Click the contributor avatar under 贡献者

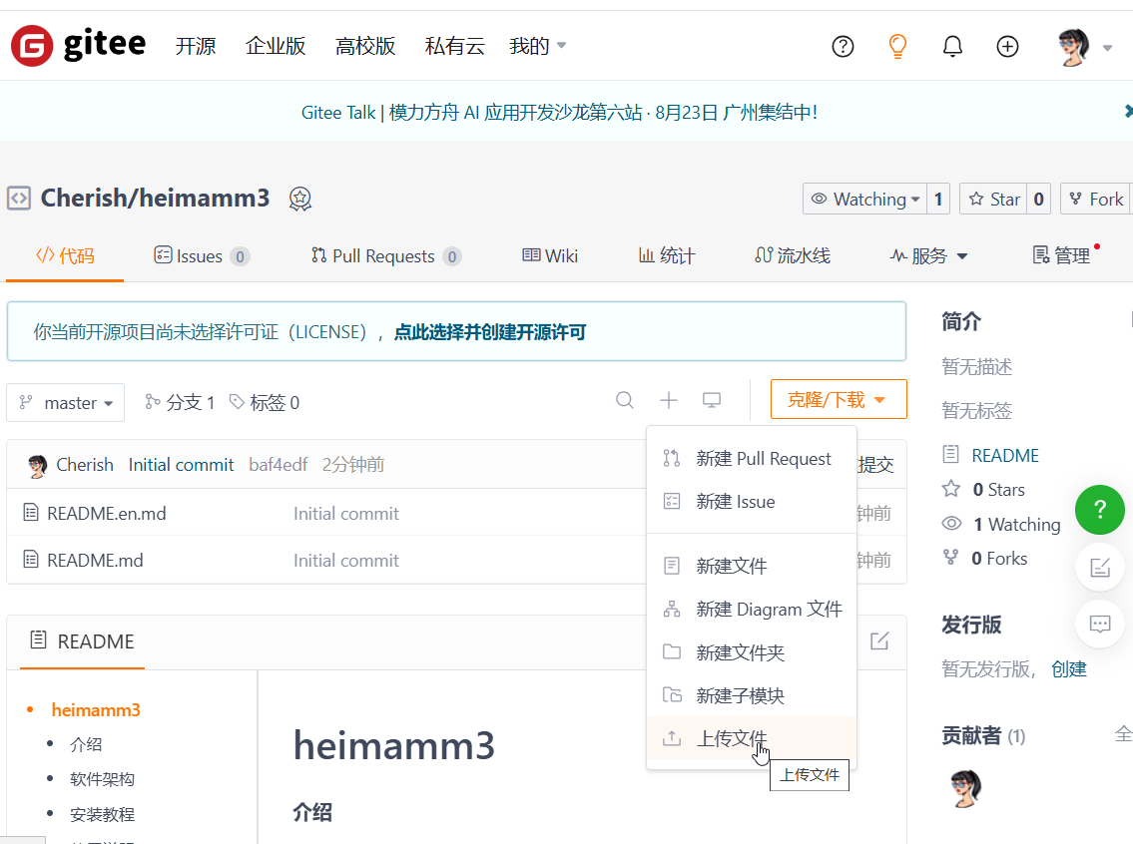tap(965, 788)
